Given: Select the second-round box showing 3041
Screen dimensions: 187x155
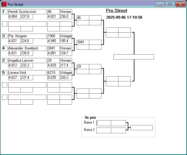Looking at the screenshot, I should (x=83, y=42).
